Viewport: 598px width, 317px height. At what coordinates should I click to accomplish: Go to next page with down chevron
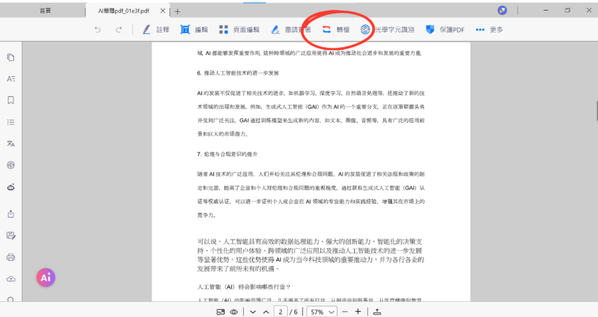(252, 312)
